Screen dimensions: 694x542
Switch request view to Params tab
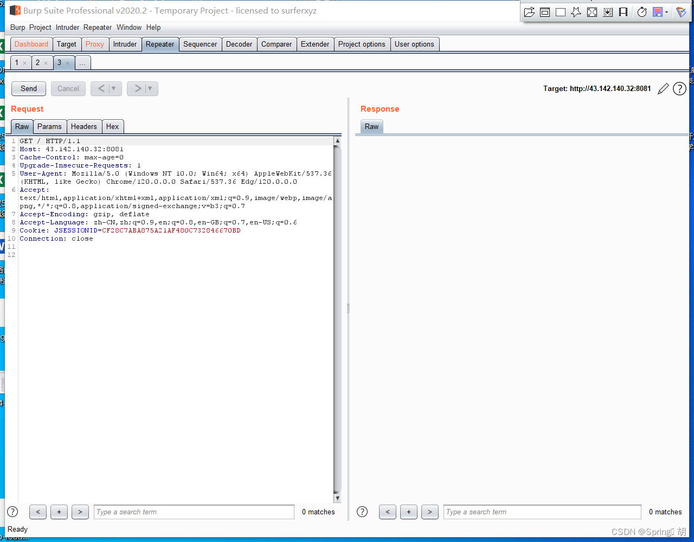pyautogui.click(x=49, y=127)
